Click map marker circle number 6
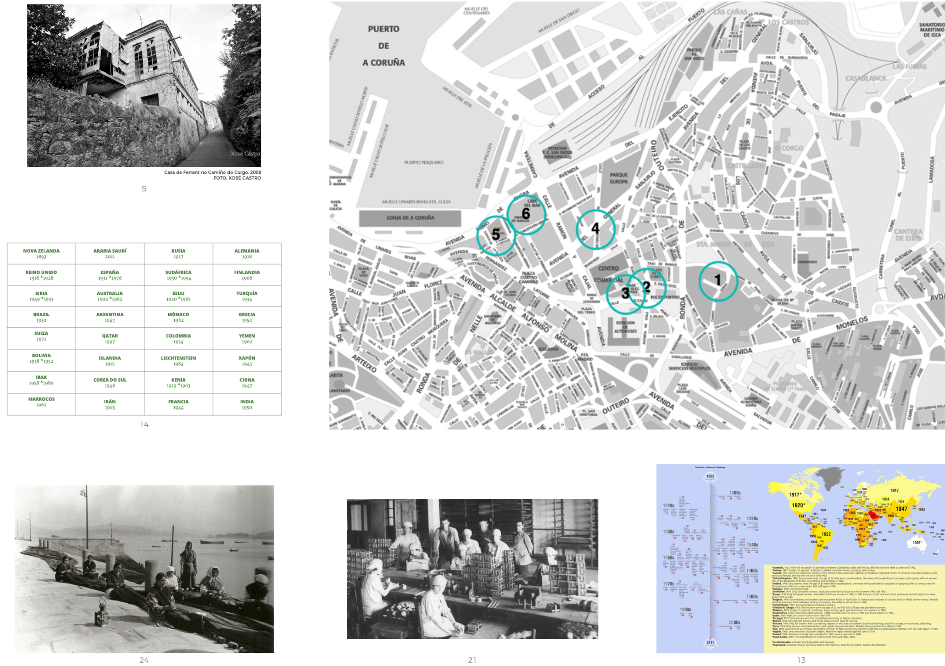 pyautogui.click(x=526, y=214)
